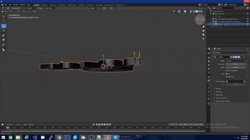Open the viewport Add menu
Screen dimensions: 250x140
[30, 11]
